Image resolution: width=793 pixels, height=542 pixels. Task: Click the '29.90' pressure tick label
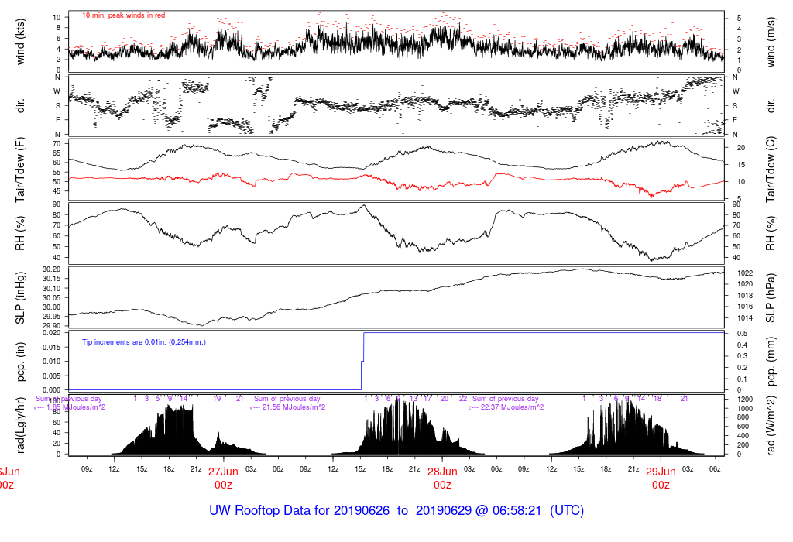click(x=51, y=326)
